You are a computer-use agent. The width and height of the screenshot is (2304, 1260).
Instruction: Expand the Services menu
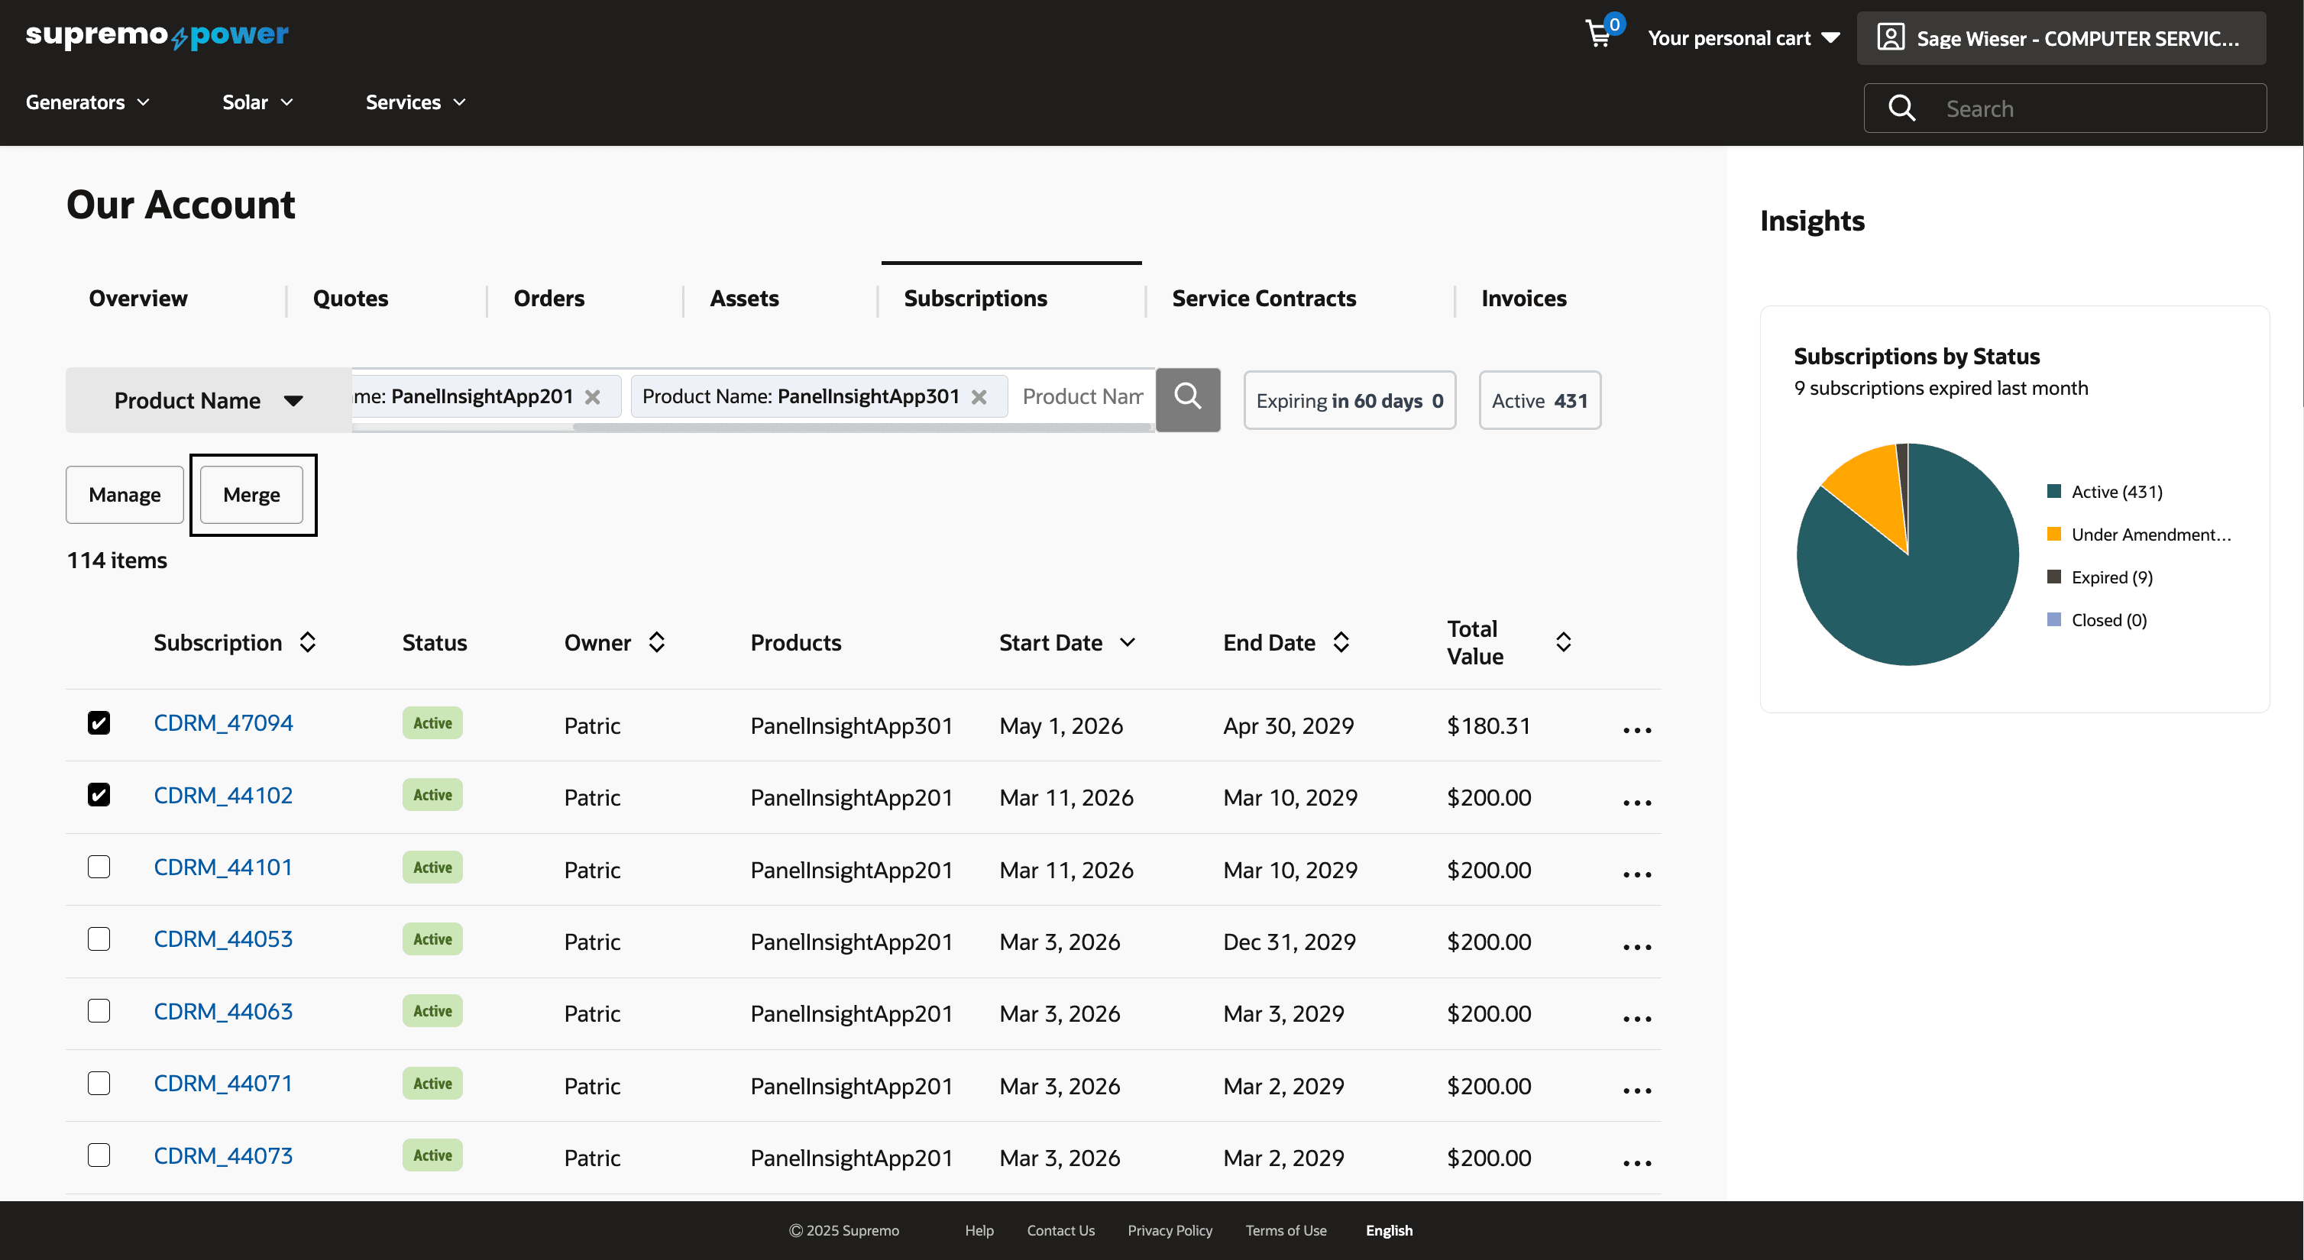coord(416,102)
